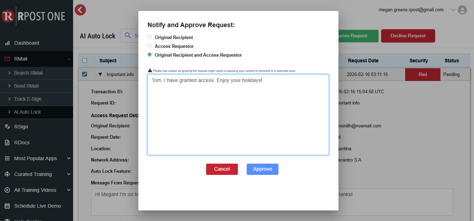
Task: Uncheck the Important info row checkbox
Action: point(85,74)
